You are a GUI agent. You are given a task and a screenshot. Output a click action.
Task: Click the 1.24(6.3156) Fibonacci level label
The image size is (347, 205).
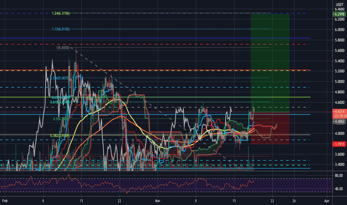[x=61, y=13]
